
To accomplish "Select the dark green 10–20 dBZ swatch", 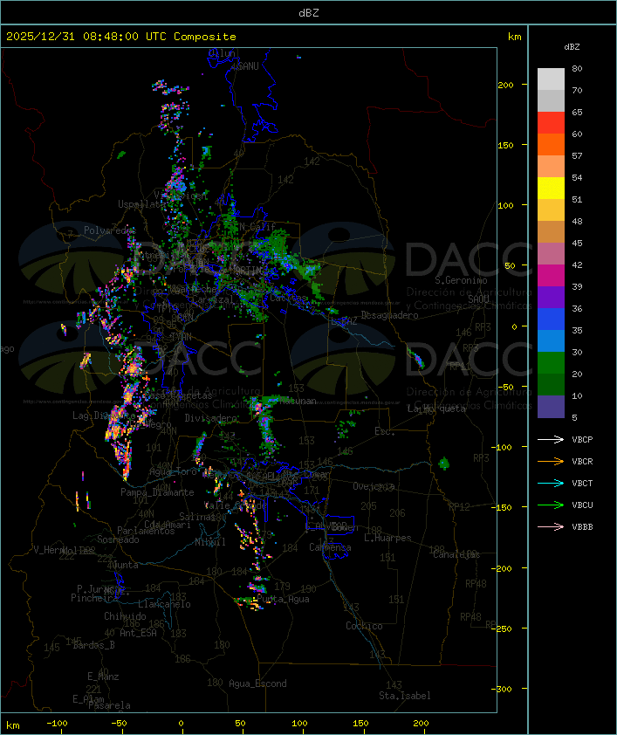I will 551,384.
